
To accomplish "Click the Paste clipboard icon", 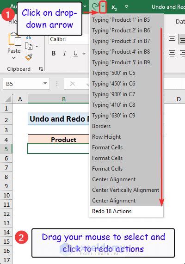I will tap(15, 39).
